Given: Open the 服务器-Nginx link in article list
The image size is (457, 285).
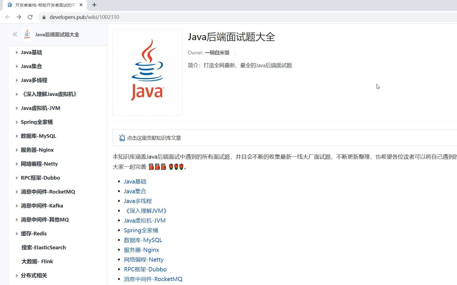Looking at the screenshot, I should pos(141,250).
